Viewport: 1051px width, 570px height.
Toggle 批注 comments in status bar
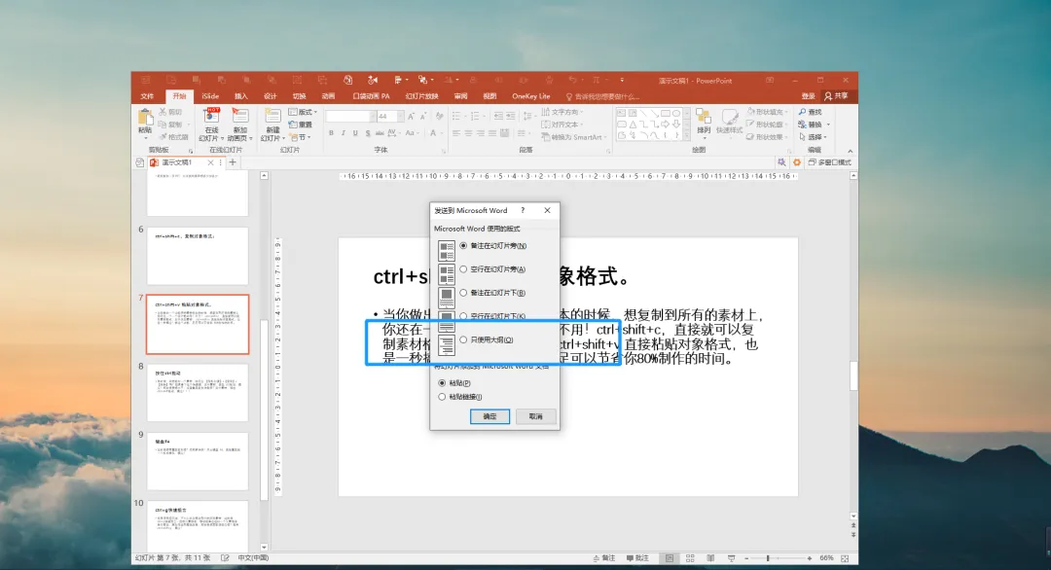click(637, 558)
